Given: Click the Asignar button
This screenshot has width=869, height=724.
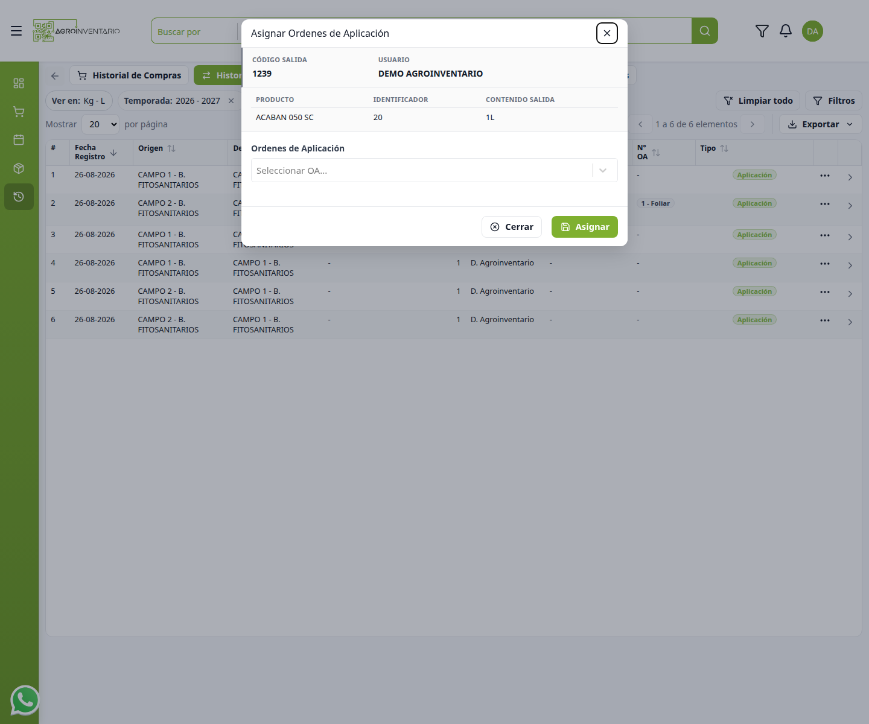Looking at the screenshot, I should [585, 227].
